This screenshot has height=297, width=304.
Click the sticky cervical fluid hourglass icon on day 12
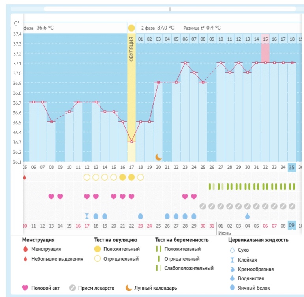click(x=87, y=216)
